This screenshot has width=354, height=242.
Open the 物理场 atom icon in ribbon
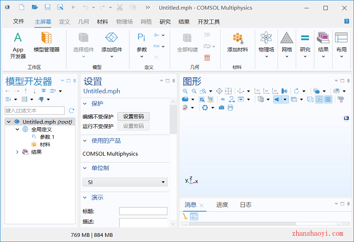(x=266, y=37)
